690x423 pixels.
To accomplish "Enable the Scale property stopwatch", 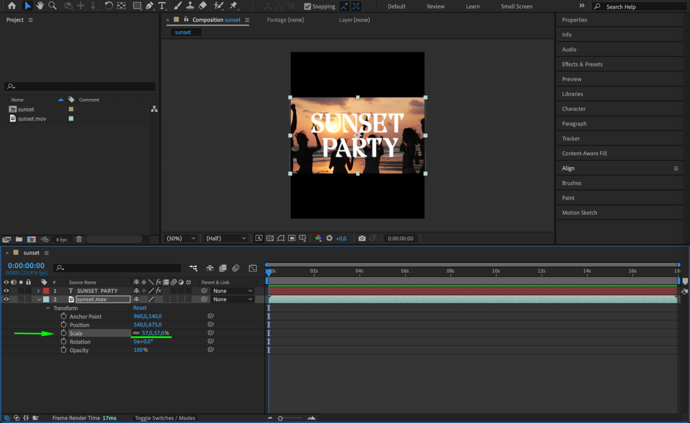I will click(x=64, y=333).
